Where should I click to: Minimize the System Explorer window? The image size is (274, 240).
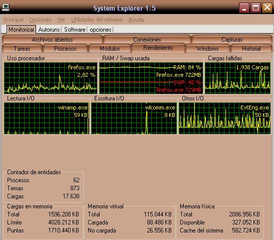point(244,8)
